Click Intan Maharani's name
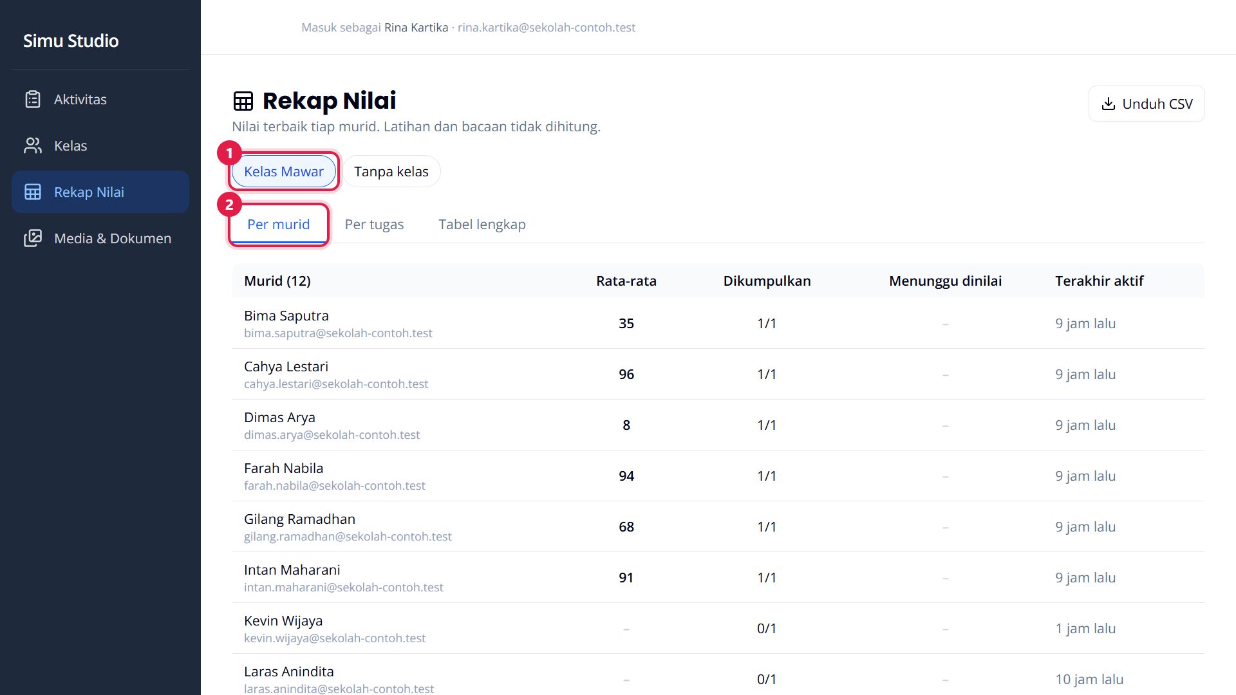This screenshot has height=695, width=1236. point(292,570)
